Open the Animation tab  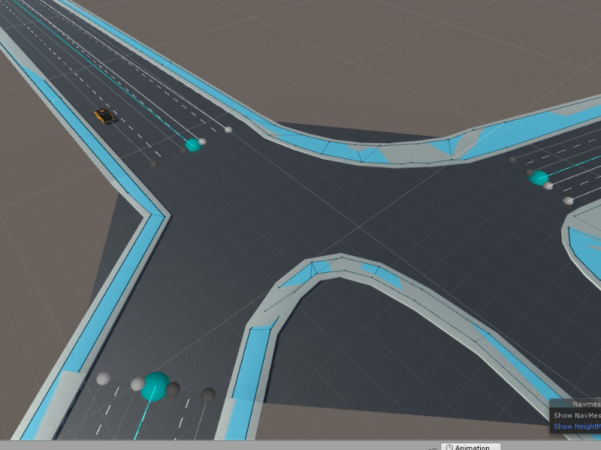pos(471,447)
